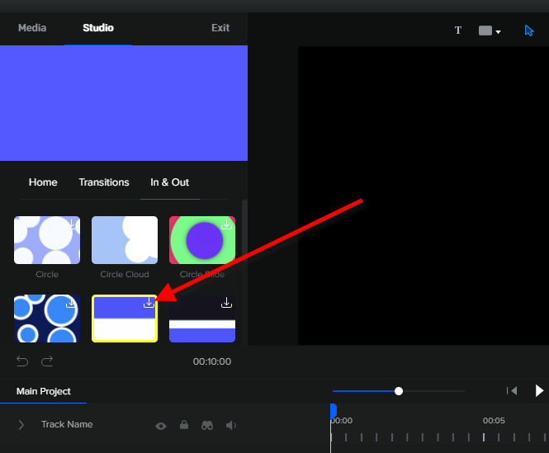Download the yellow-highlighted blue and white preset
549x453 pixels.
click(x=149, y=303)
